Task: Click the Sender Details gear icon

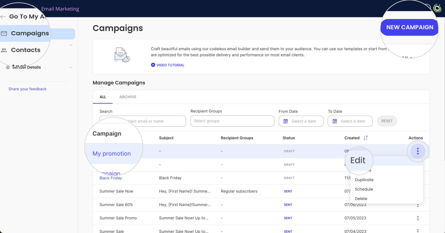Action: point(8,67)
